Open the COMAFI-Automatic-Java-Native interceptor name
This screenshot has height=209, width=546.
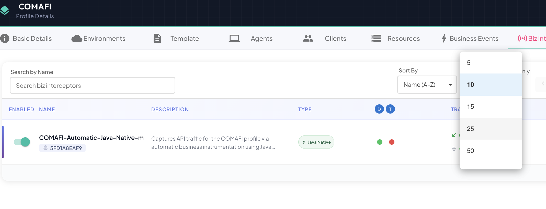91,138
